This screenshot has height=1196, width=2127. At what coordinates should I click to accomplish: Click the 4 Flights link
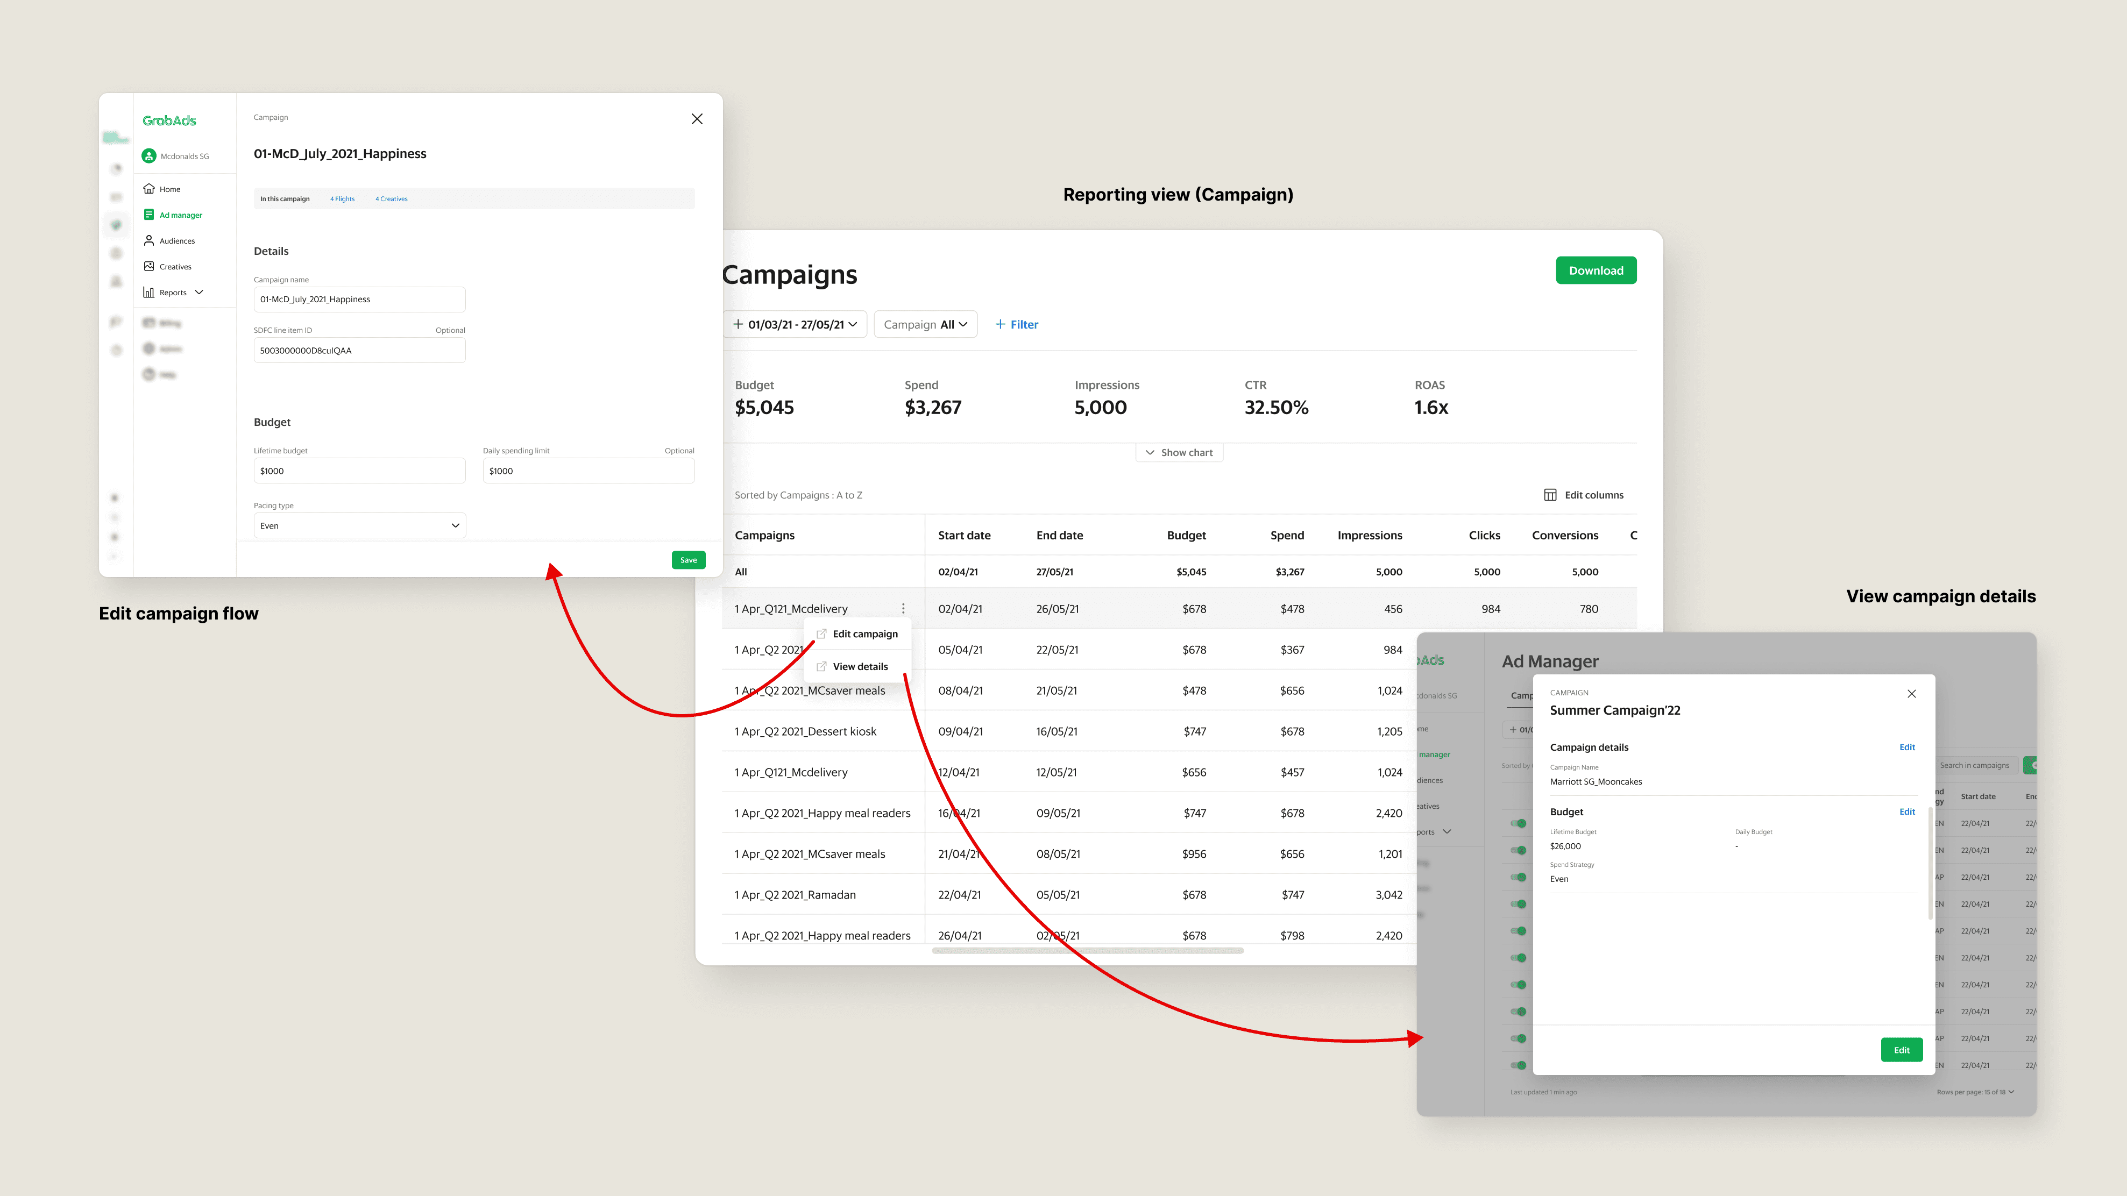click(342, 199)
